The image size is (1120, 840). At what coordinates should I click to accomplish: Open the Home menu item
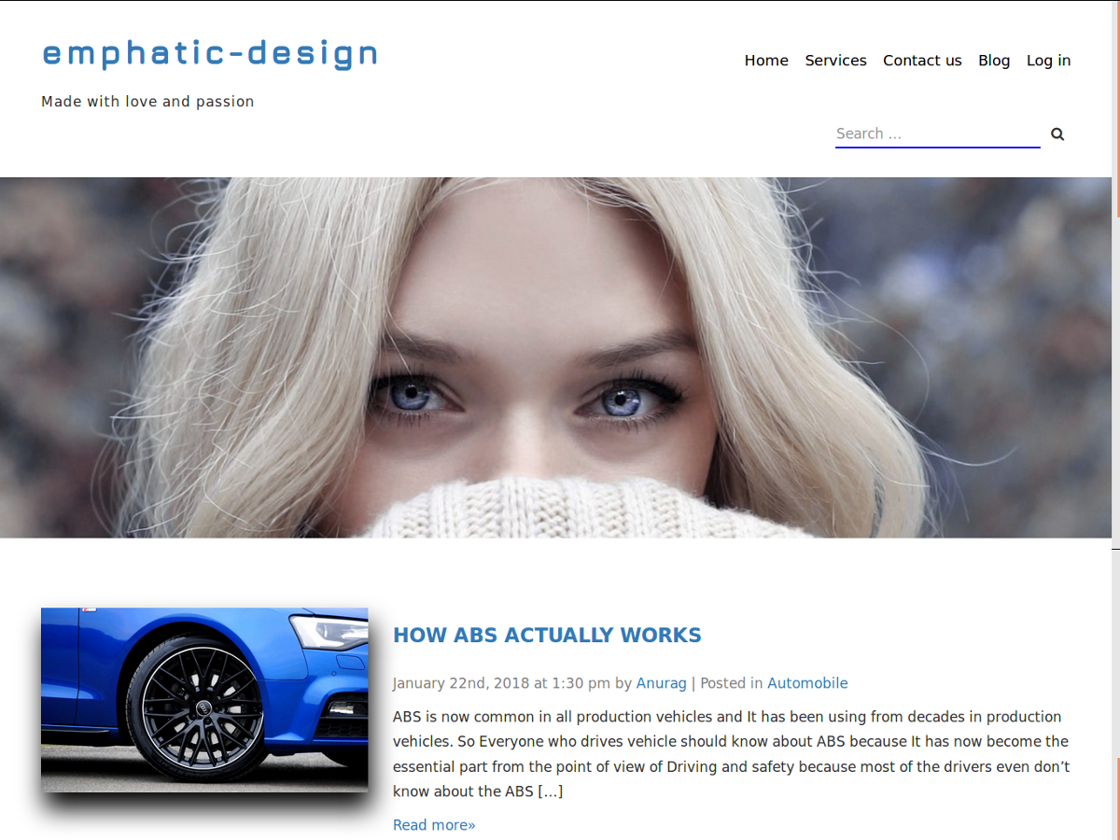coord(766,61)
